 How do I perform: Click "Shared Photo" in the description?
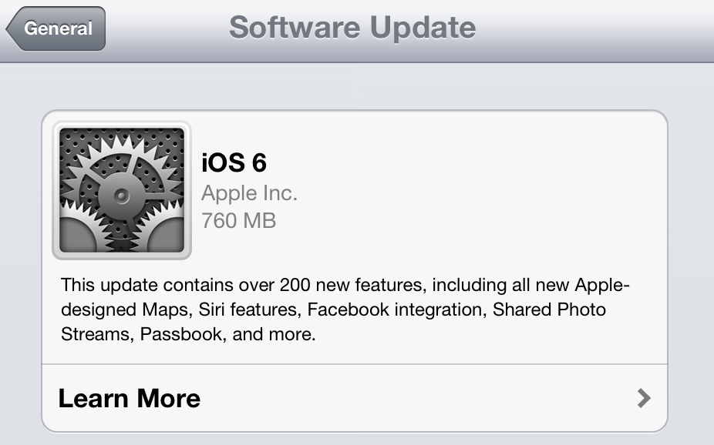click(557, 310)
